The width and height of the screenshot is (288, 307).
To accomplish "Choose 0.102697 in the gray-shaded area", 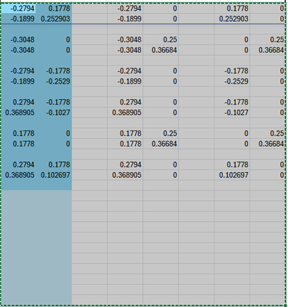I will 233,175.
